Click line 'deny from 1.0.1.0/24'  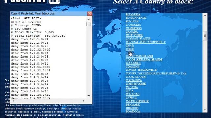(30, 39)
